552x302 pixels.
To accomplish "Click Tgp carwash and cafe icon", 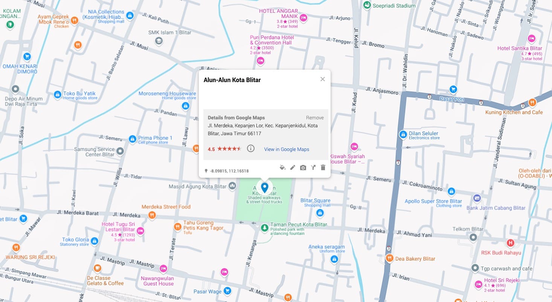I will coord(476,268).
